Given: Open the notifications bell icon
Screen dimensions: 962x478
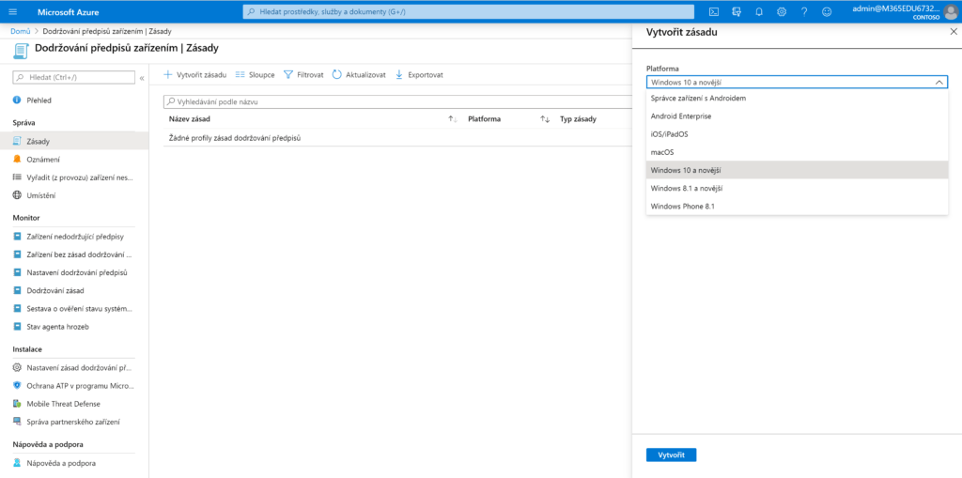Looking at the screenshot, I should coord(759,11).
